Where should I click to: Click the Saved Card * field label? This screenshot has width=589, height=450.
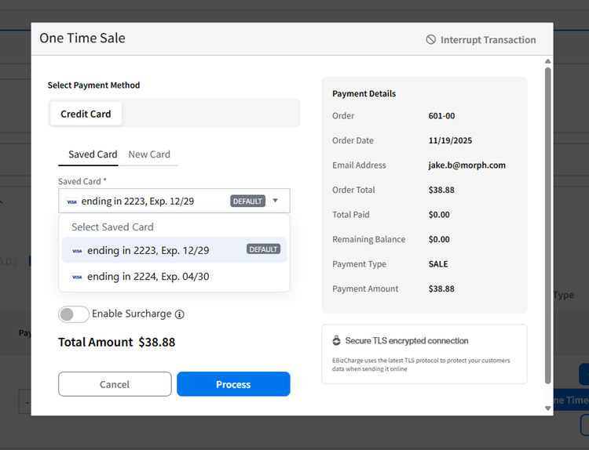click(x=82, y=182)
